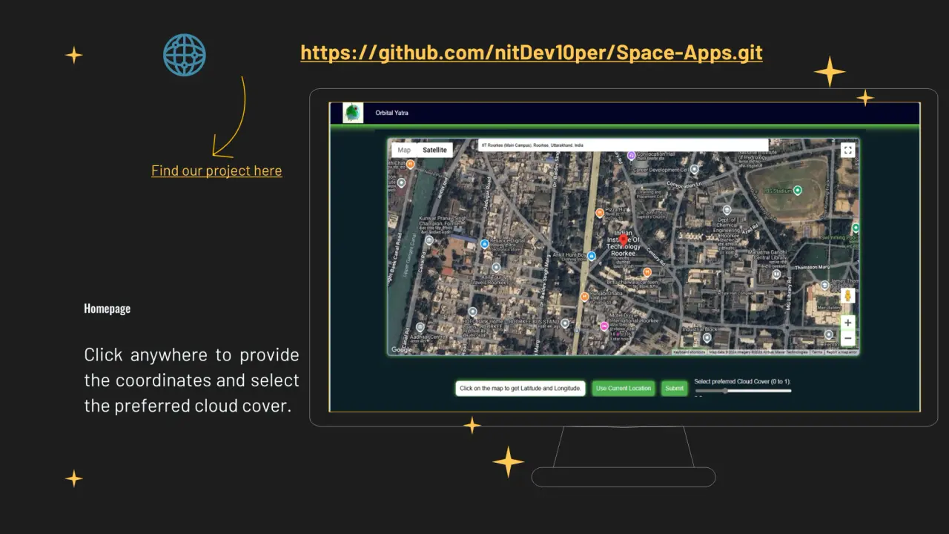Click the Google logo on the map
This screenshot has width=949, height=534.
tap(401, 350)
